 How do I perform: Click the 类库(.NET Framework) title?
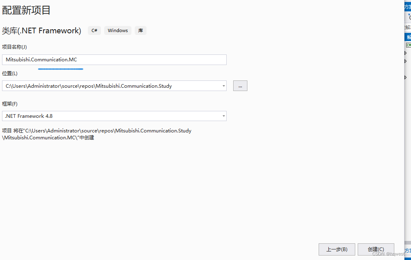[x=42, y=30]
